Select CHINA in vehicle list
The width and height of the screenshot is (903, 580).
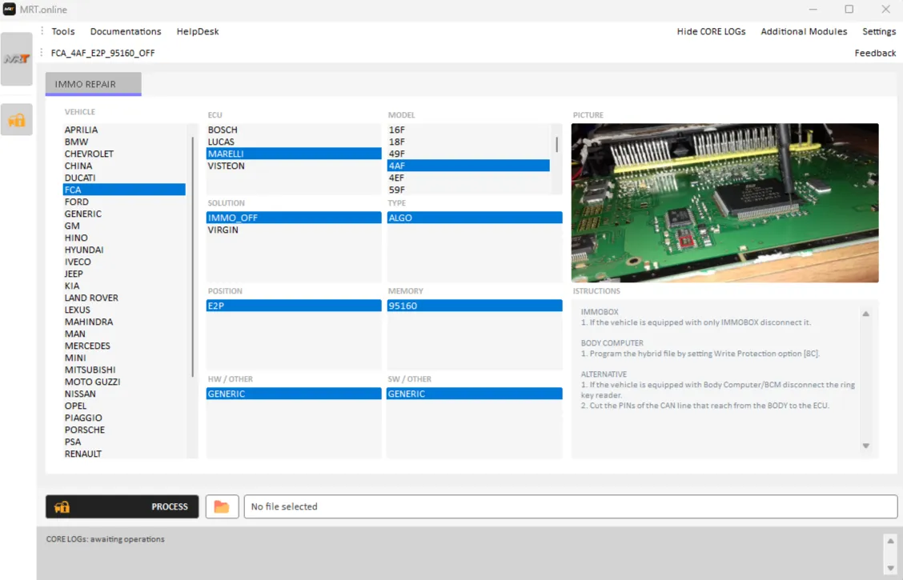point(124,166)
